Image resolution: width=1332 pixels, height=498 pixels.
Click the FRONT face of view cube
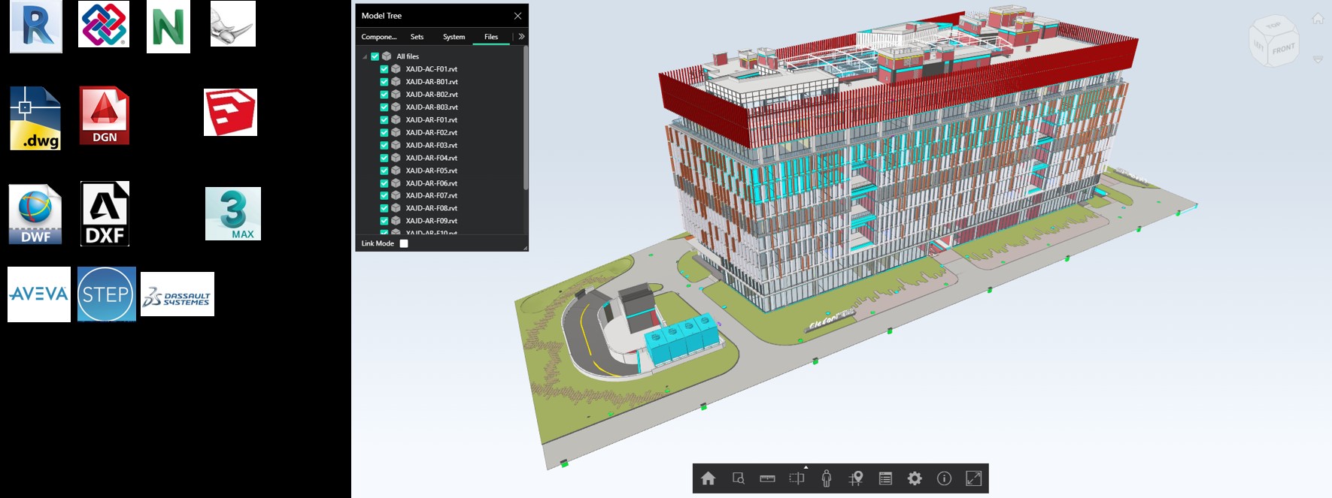(1283, 49)
